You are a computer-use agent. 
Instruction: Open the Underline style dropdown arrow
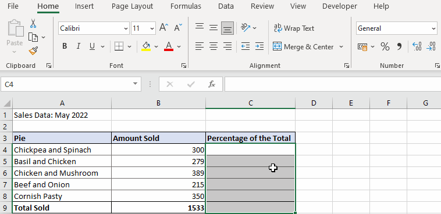click(102, 46)
